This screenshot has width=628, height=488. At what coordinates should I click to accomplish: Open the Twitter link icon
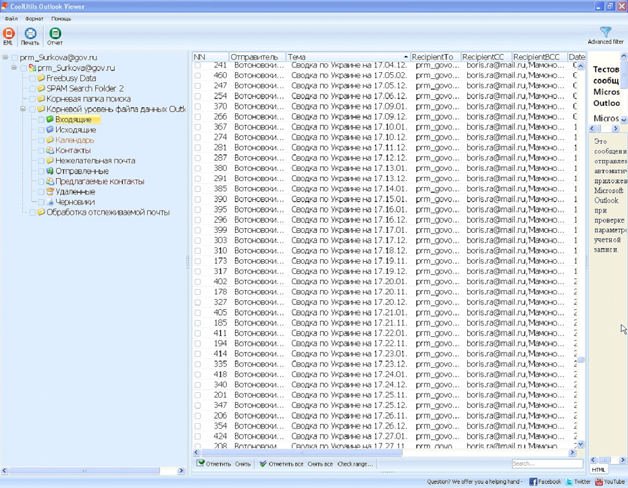pos(569,482)
